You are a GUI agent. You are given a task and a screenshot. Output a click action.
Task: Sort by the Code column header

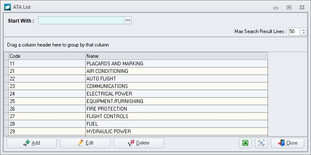tap(47, 56)
